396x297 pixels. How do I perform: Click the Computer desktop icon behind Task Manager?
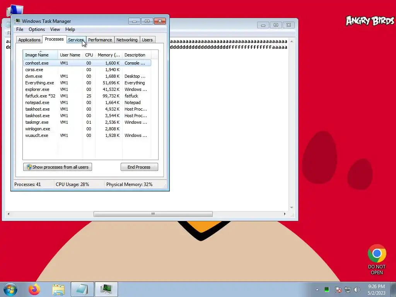pos(15,10)
